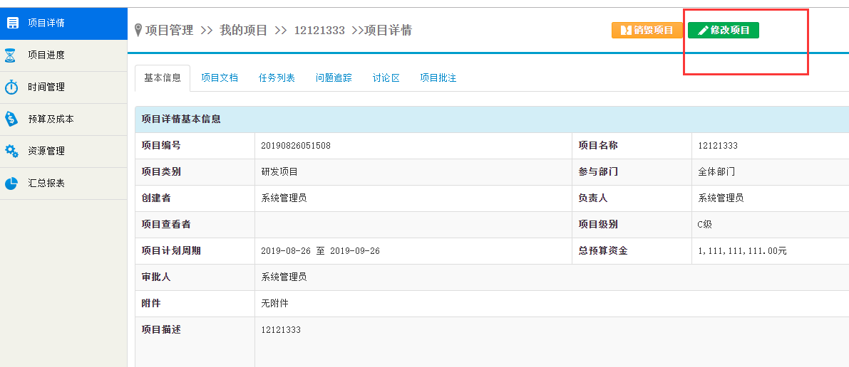Click the location pin icon in breadcrumb
Image resolution: width=849 pixels, height=367 pixels.
(138, 31)
